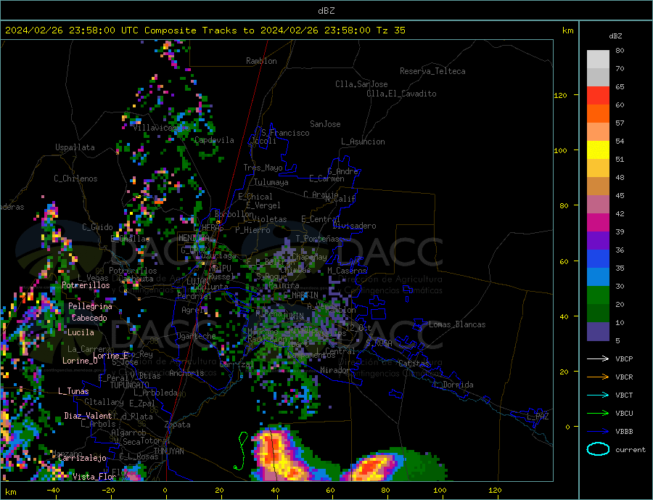Click the cyan VBCT arrow legend icon

598,395
